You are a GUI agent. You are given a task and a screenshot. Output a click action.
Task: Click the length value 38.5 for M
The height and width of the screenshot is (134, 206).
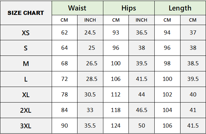193,63
